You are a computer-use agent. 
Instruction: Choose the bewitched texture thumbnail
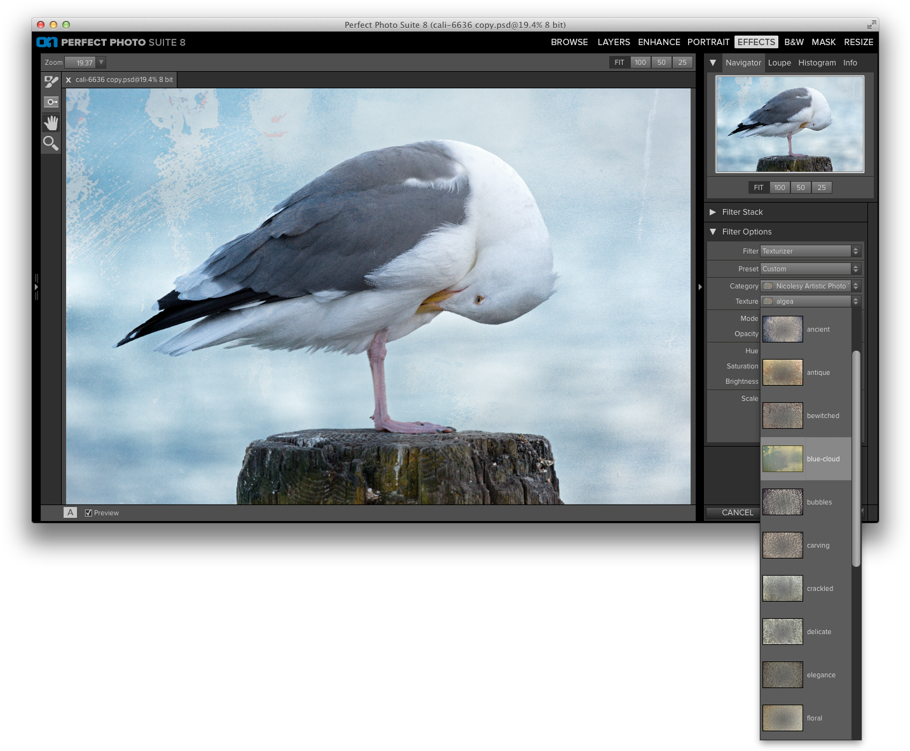tap(782, 416)
